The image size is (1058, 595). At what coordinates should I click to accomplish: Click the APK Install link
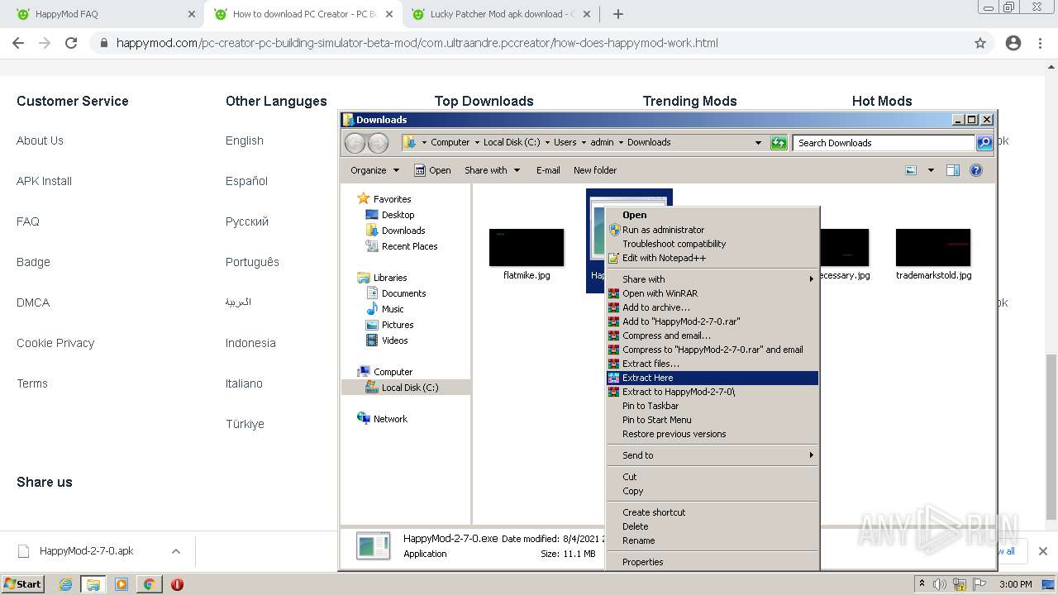44,181
